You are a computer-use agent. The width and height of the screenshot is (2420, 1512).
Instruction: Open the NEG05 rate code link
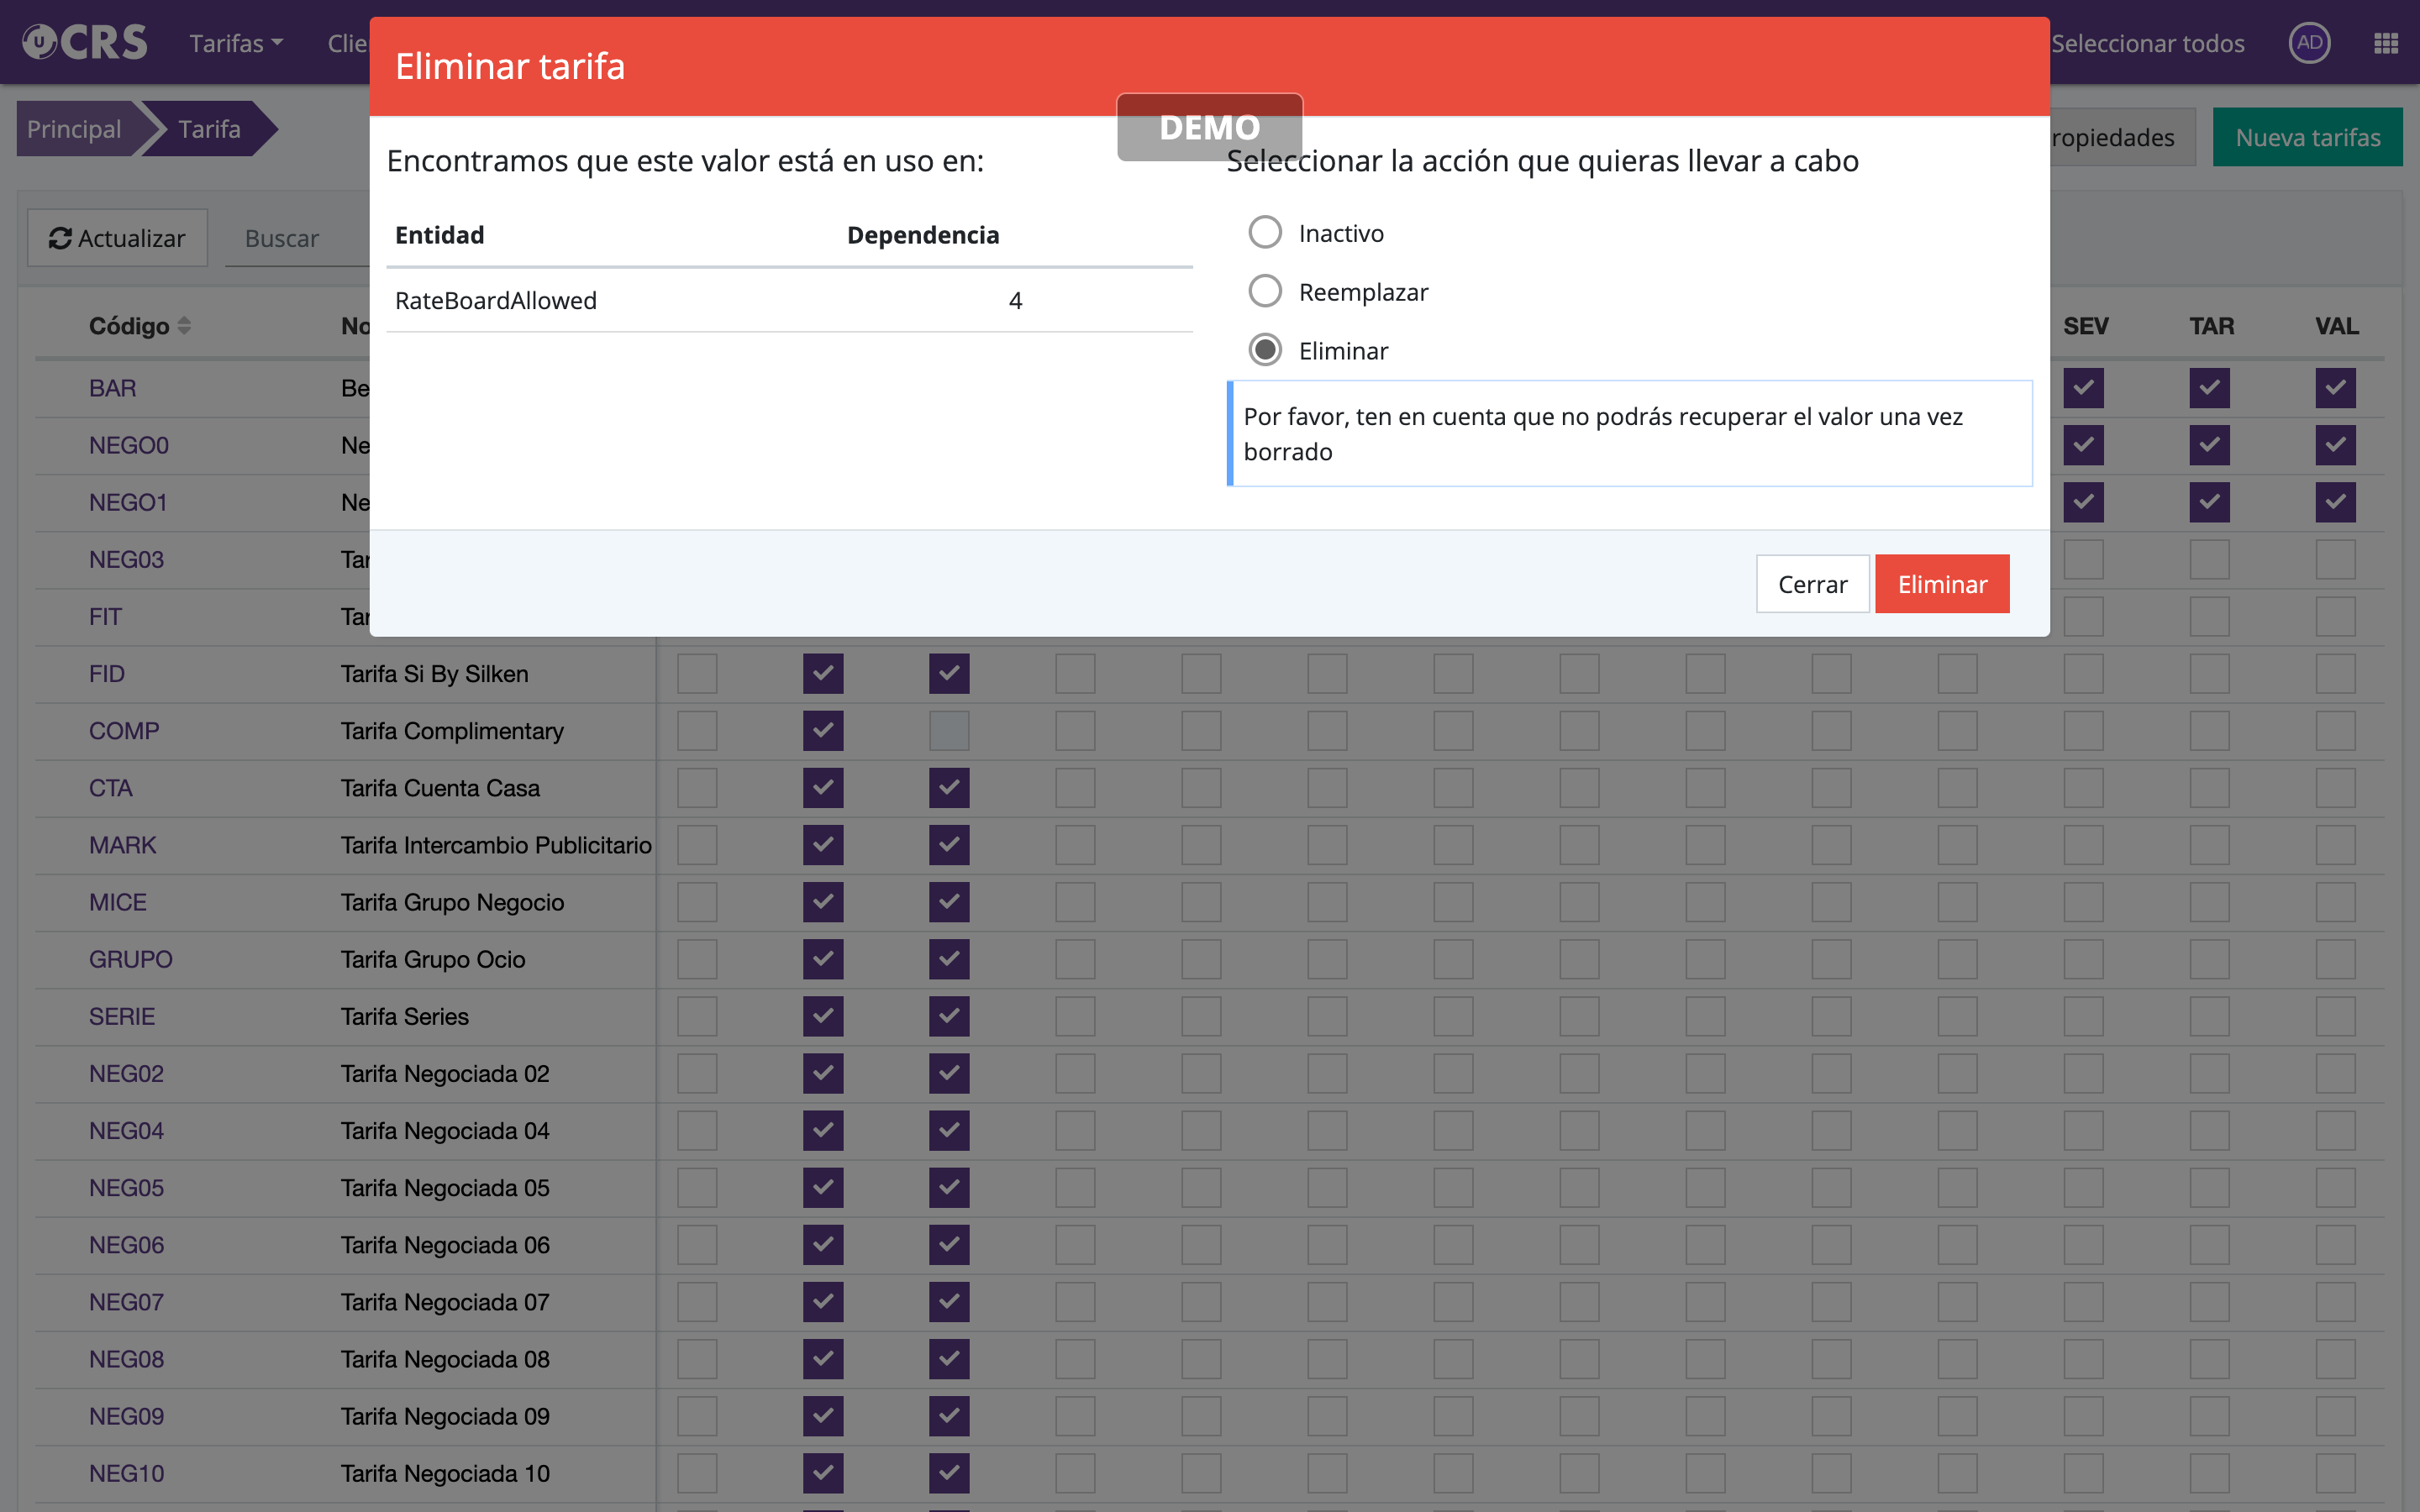tap(126, 1187)
